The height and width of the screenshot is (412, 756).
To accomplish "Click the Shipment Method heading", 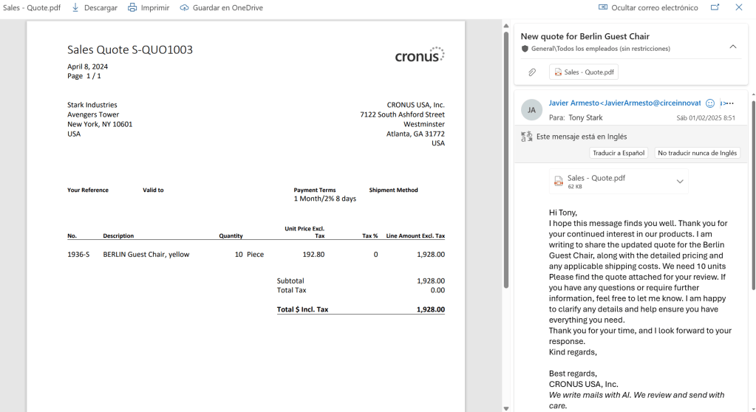I will (393, 190).
